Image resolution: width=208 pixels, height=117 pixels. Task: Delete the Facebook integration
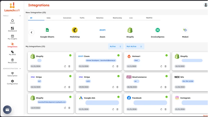click(x=166, y=109)
